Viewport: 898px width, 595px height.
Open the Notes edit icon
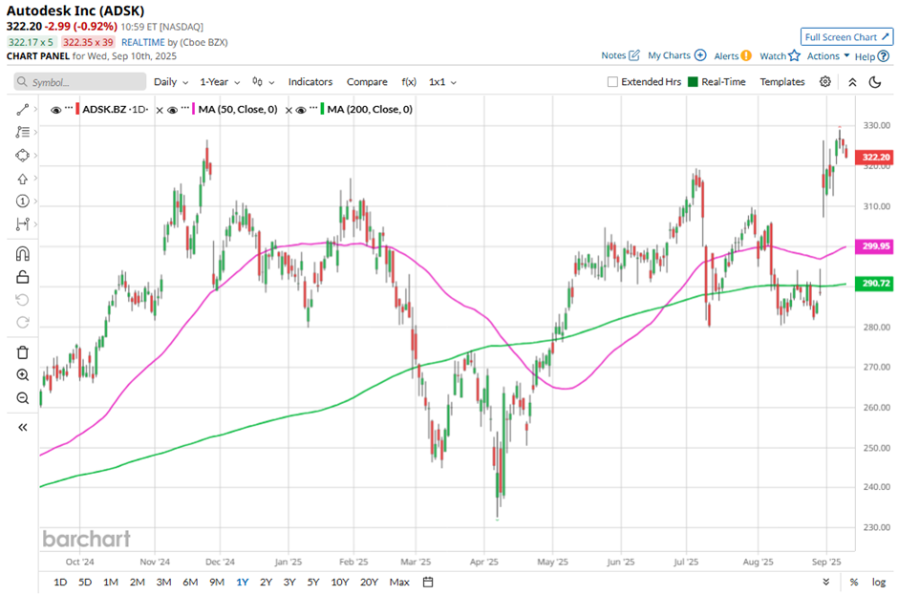[x=634, y=55]
